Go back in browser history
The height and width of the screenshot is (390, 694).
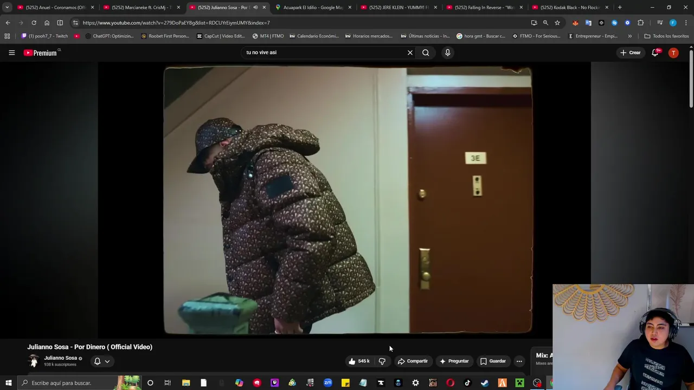pos(8,23)
